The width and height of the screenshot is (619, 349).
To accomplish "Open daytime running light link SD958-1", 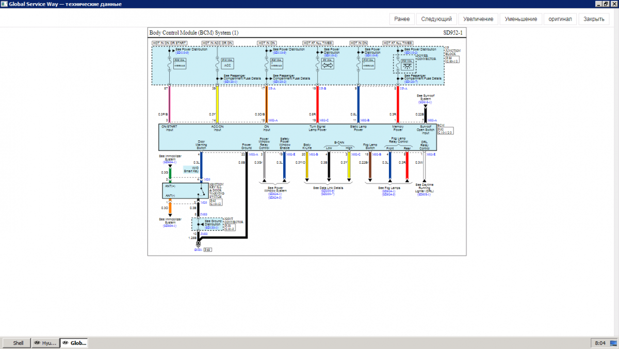I will [424, 195].
